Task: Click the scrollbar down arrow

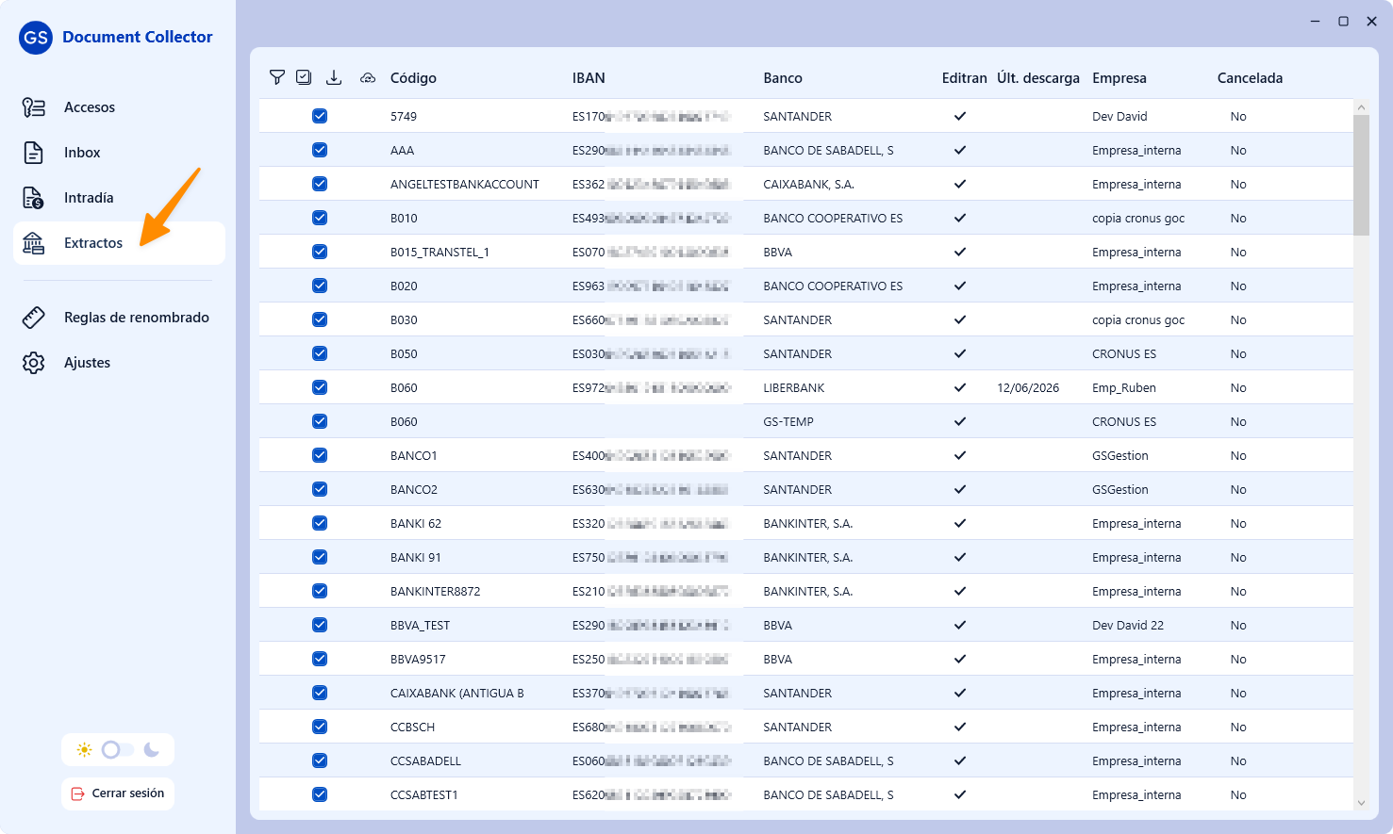Action: (x=1361, y=803)
